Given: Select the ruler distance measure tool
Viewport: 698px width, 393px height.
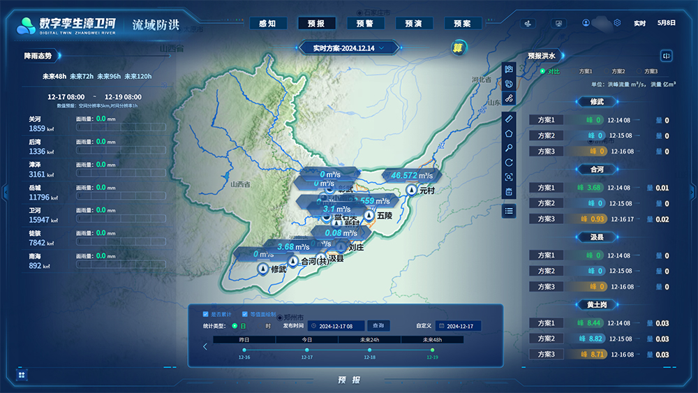Looking at the screenshot, I should (509, 119).
